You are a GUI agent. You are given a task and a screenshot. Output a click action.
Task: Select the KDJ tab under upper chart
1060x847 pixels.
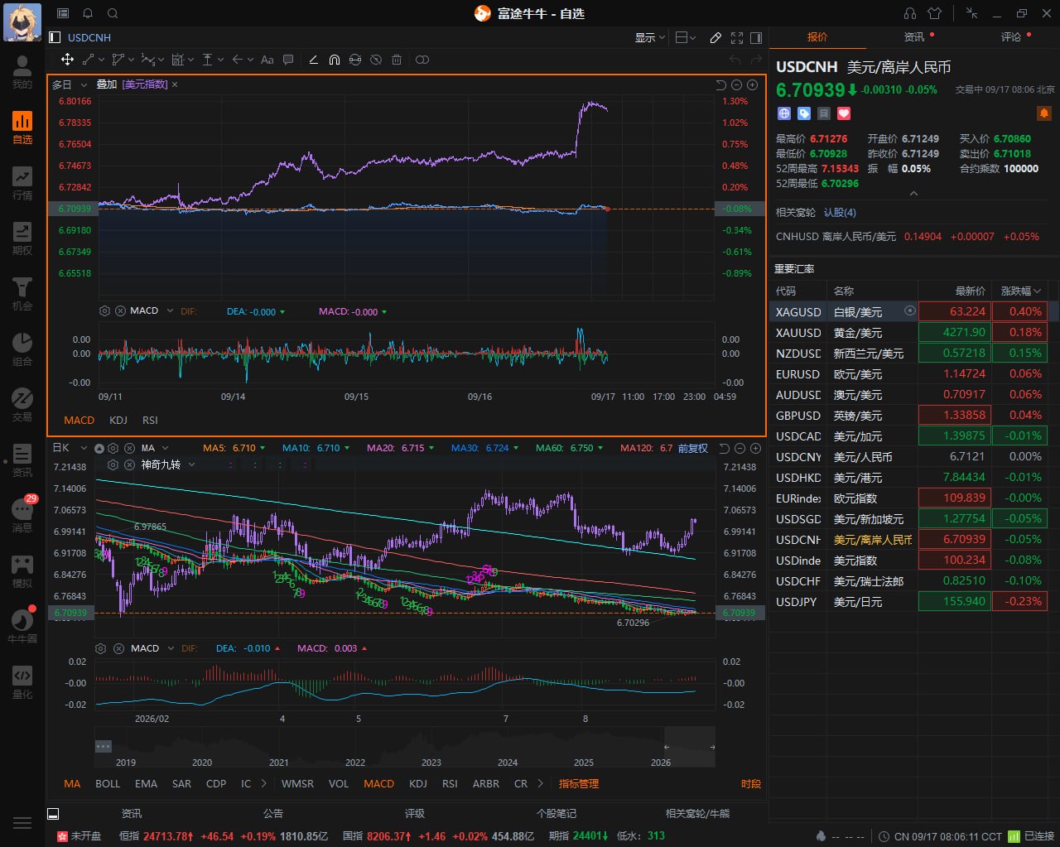point(118,420)
